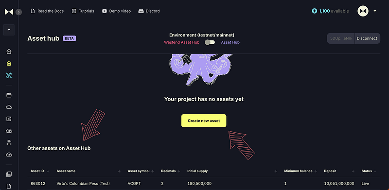
Task: Click the Discord logo icon
Action: pos(141,11)
